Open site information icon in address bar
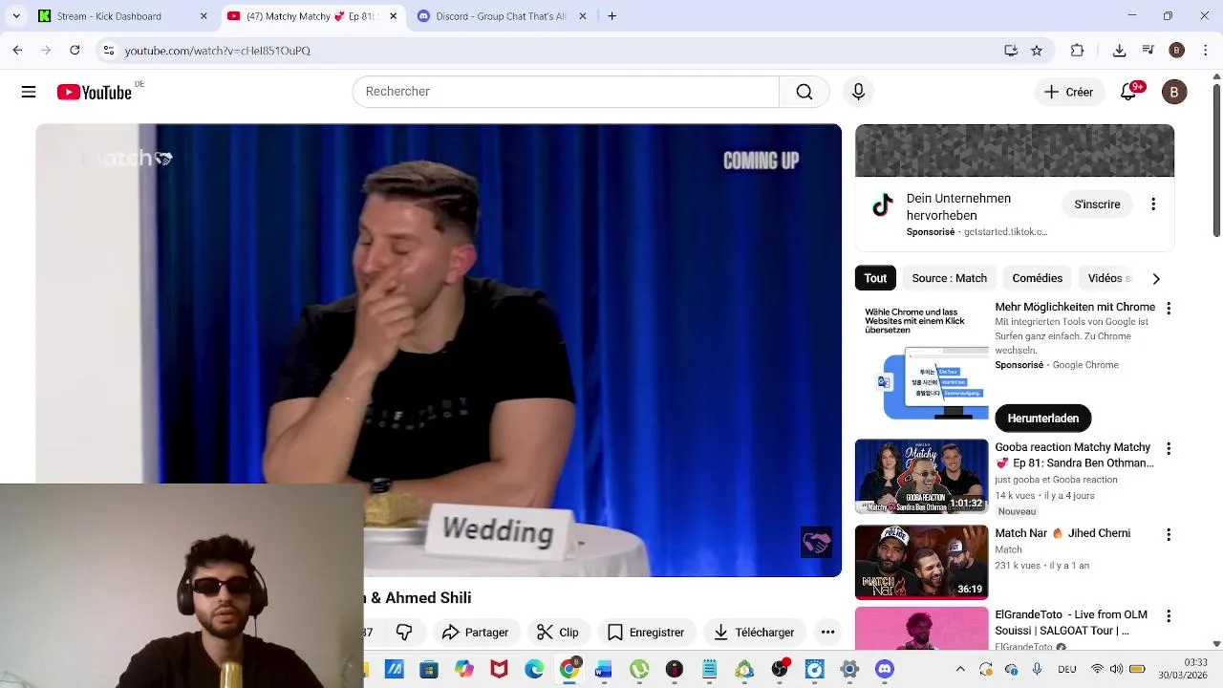Image resolution: width=1223 pixels, height=688 pixels. tap(109, 51)
